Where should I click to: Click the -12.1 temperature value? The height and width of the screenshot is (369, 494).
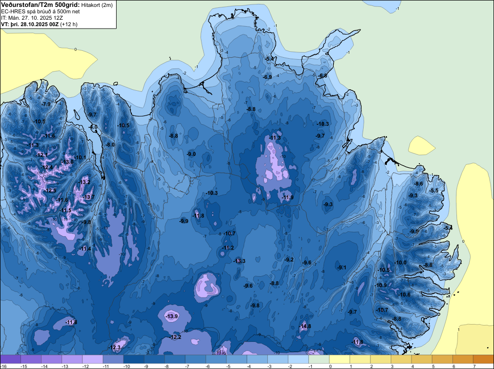41,155
